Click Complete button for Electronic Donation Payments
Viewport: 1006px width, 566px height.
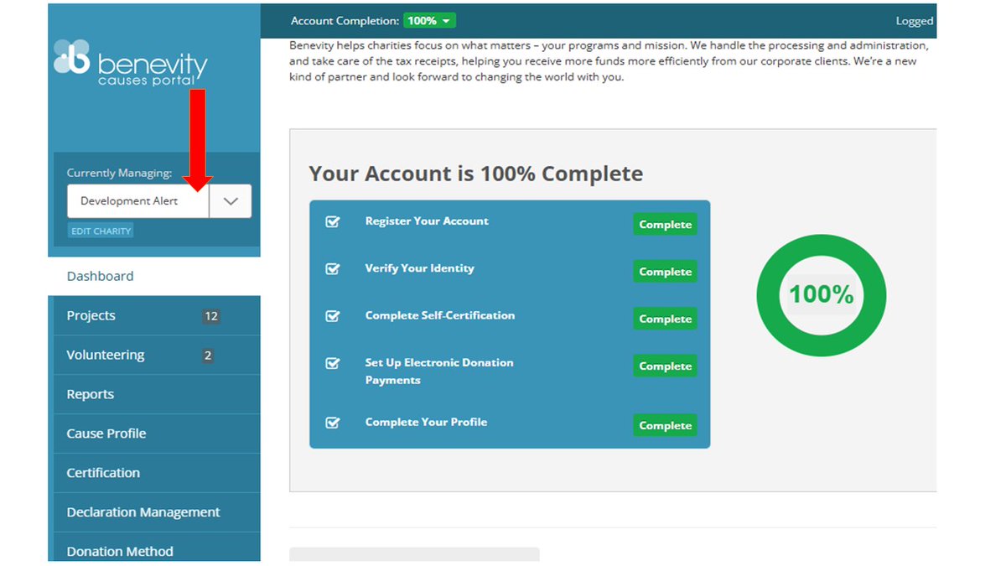tap(665, 366)
